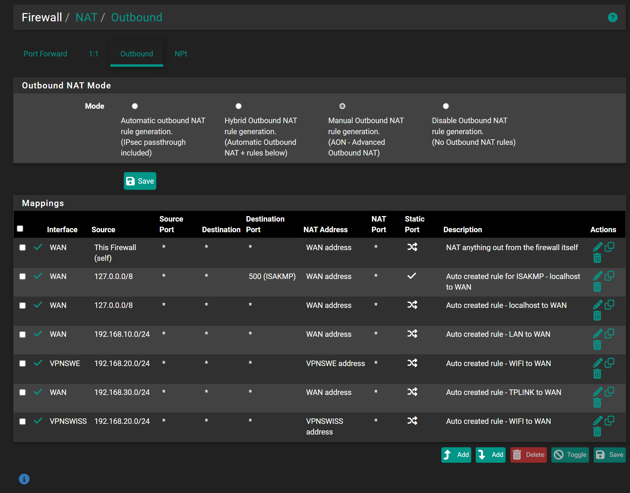630x493 pixels.
Task: Edit the ISAKMP localhost to WAN mapping
Action: click(x=597, y=276)
